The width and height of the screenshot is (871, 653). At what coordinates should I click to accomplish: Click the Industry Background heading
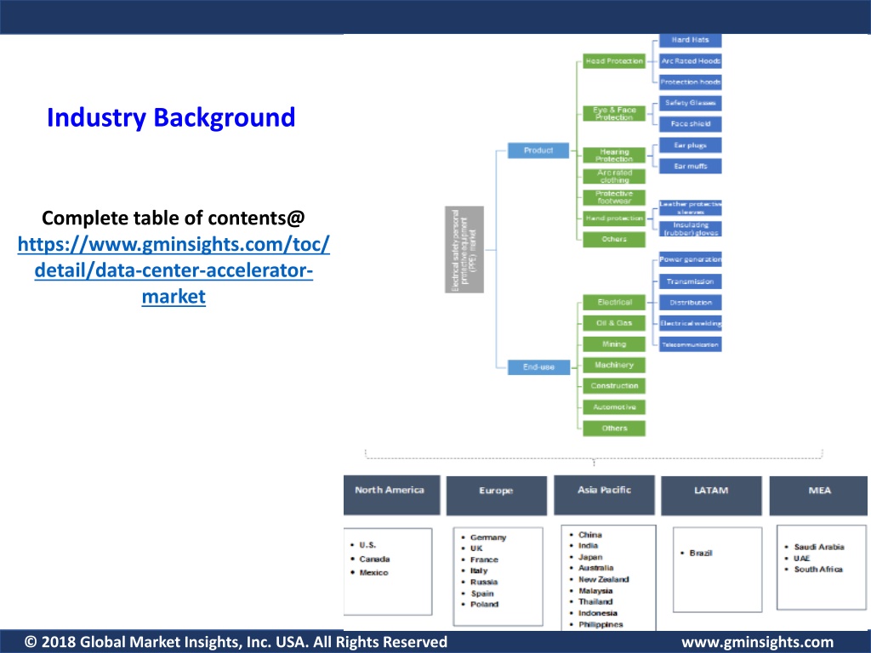[x=171, y=117]
